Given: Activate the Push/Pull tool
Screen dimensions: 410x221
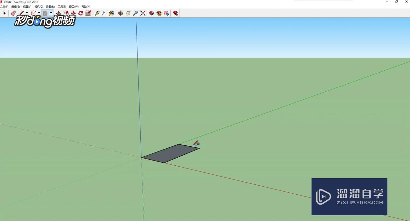Looking at the screenshot, I should (x=58, y=13).
